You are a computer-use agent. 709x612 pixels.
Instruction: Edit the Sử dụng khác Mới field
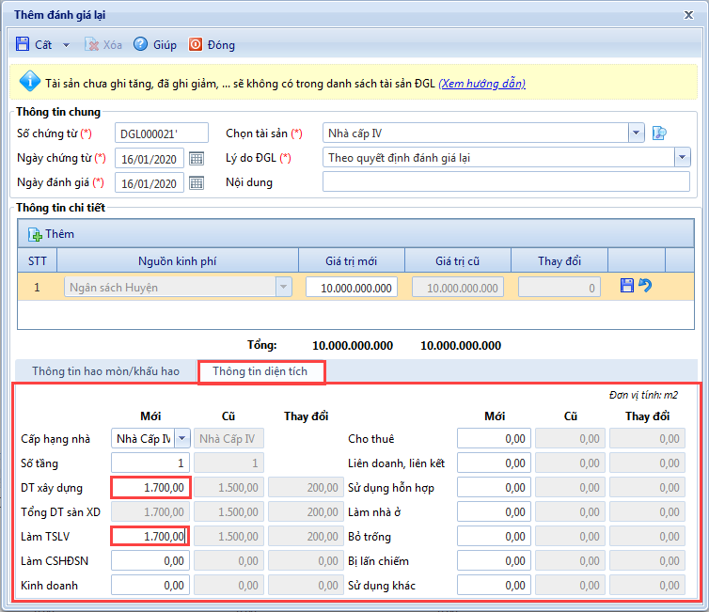coord(494,585)
